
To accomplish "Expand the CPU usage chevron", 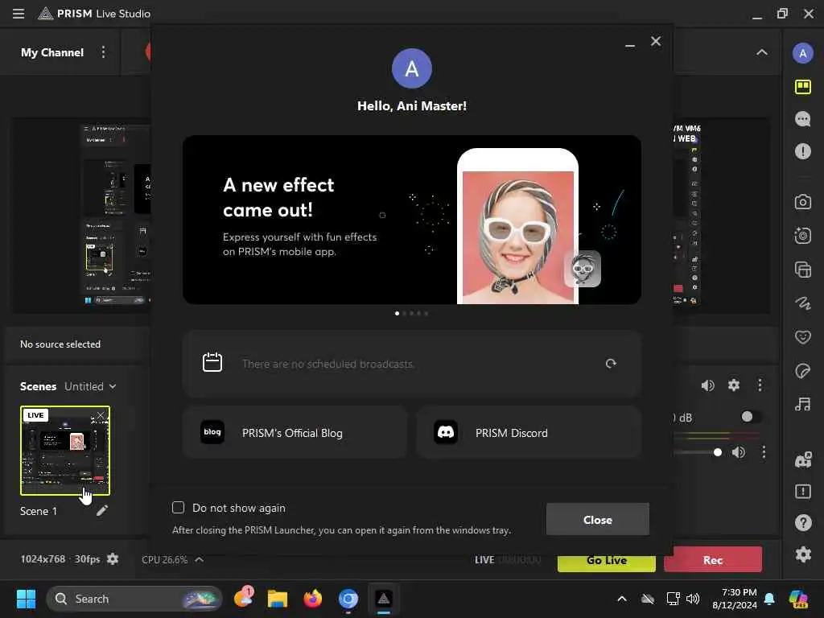I will (200, 560).
